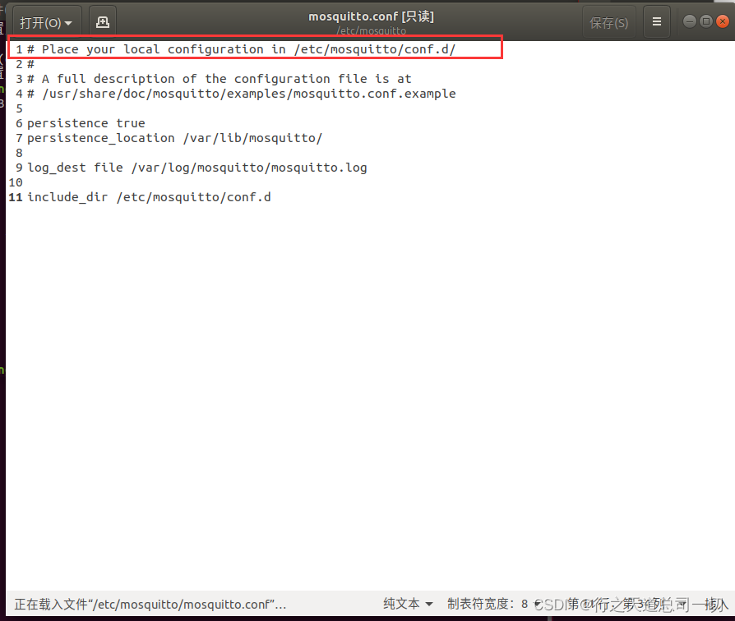Close the mosquitto.conf window

click(x=723, y=21)
